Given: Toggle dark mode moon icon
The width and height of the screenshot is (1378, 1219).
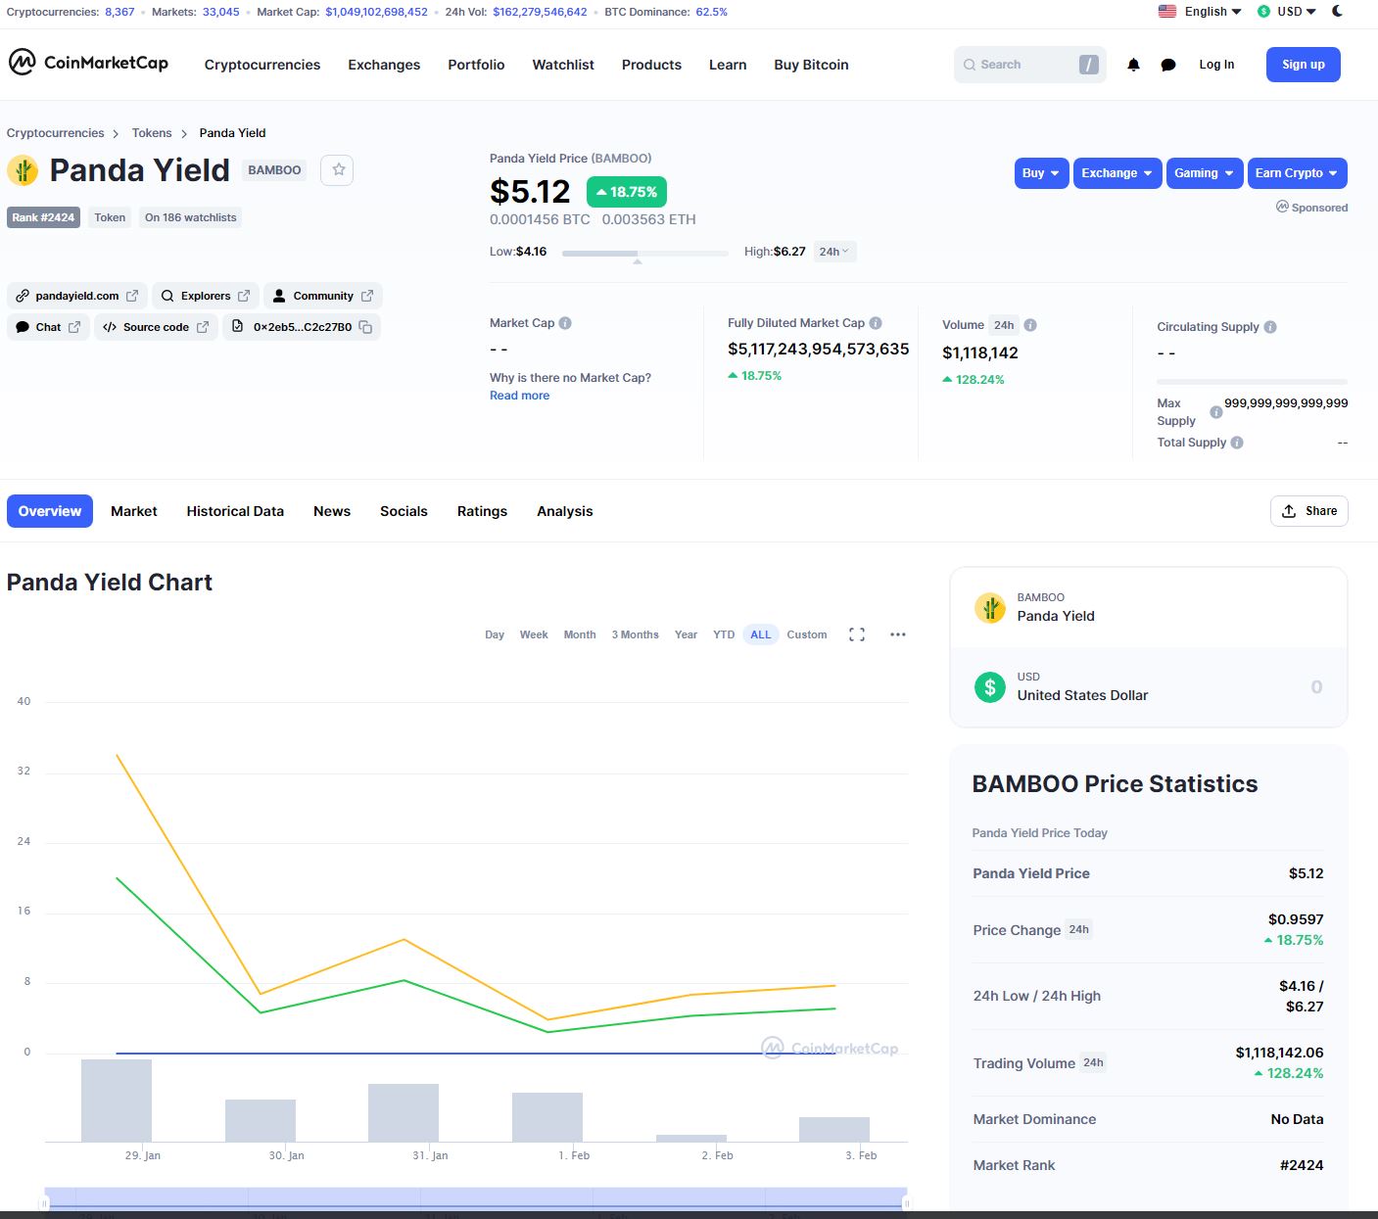Looking at the screenshot, I should tap(1338, 12).
